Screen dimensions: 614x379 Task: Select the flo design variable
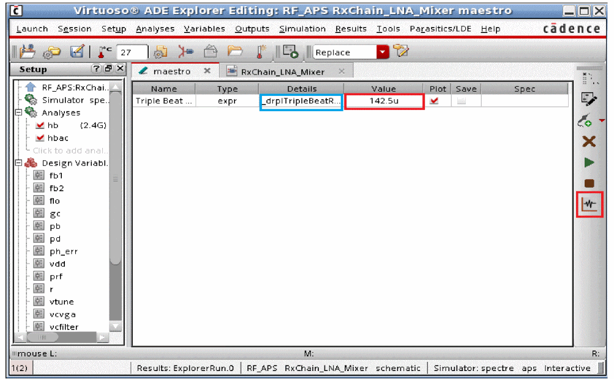[54, 201]
